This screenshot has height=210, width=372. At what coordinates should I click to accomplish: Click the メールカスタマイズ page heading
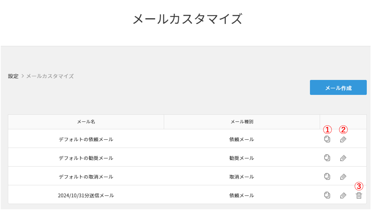[x=187, y=19]
